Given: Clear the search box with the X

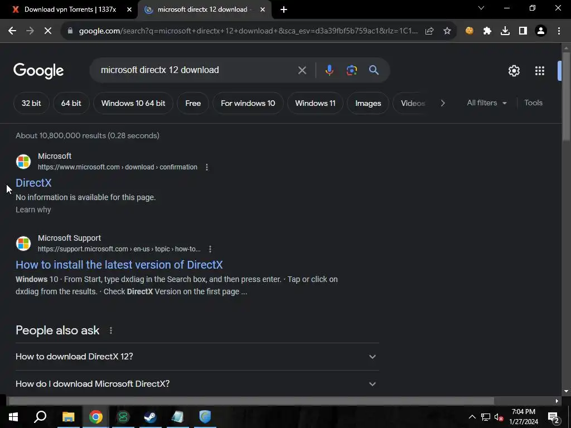Looking at the screenshot, I should pos(302,70).
